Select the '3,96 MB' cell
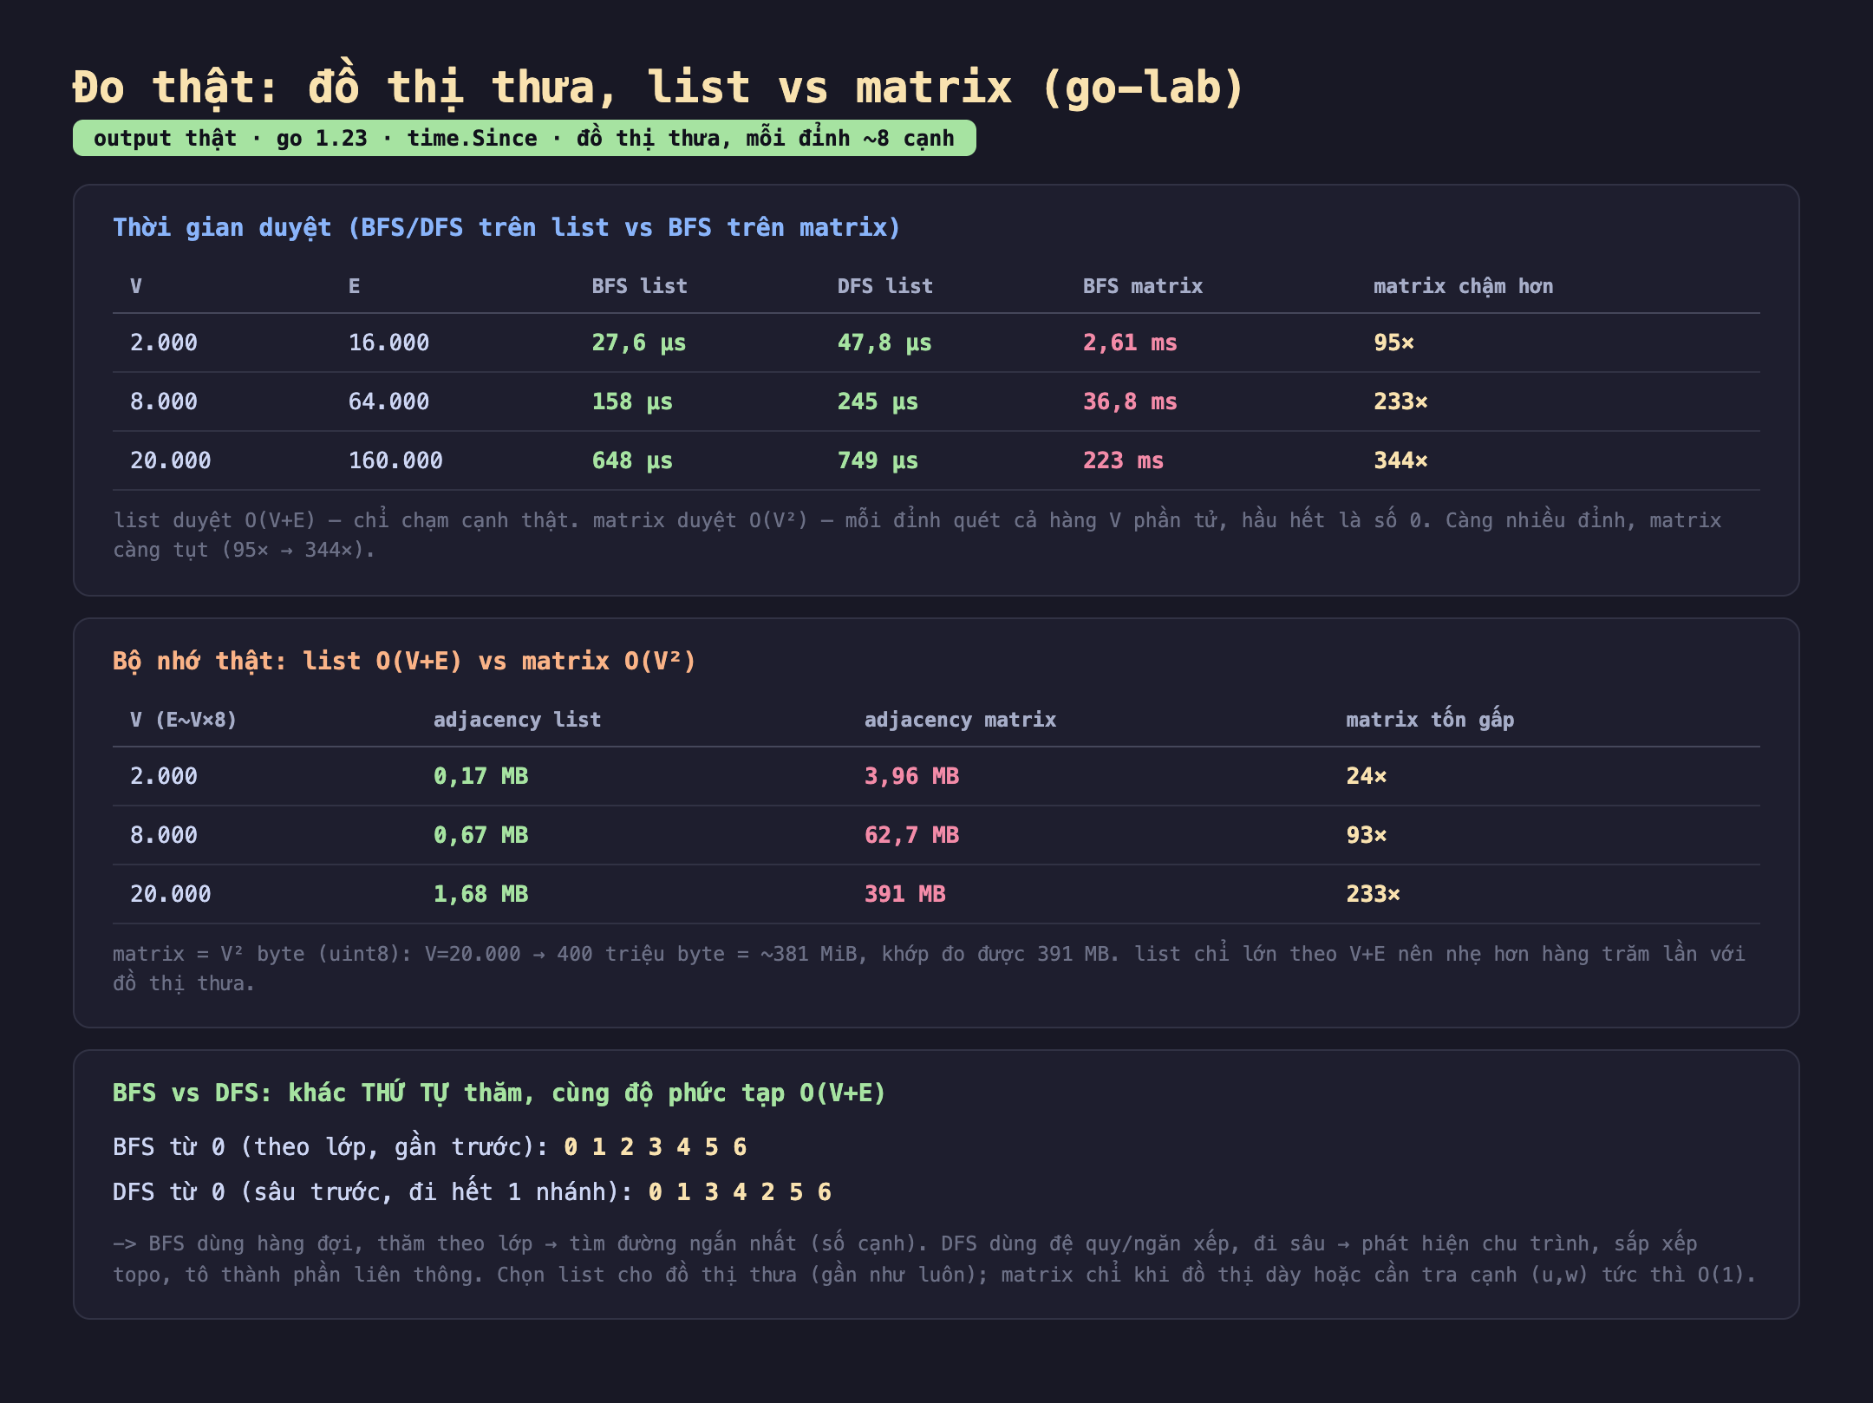 (911, 776)
